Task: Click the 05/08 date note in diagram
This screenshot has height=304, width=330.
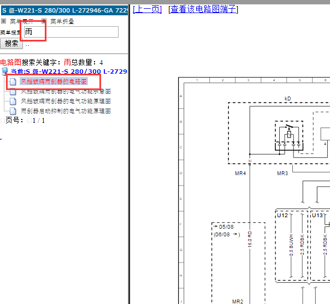Action: [x=226, y=227]
